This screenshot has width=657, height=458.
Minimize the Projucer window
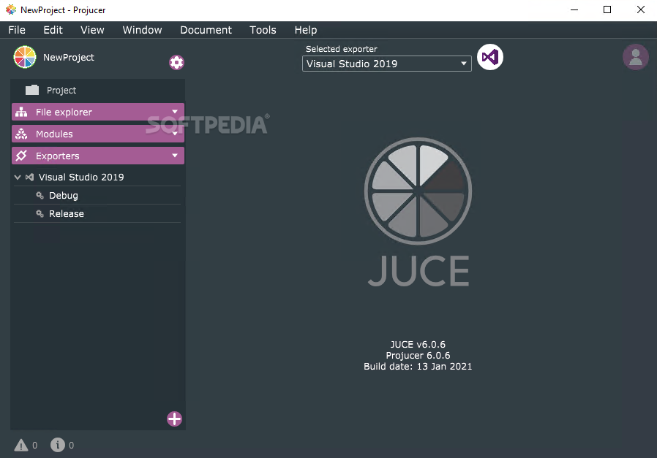click(574, 9)
